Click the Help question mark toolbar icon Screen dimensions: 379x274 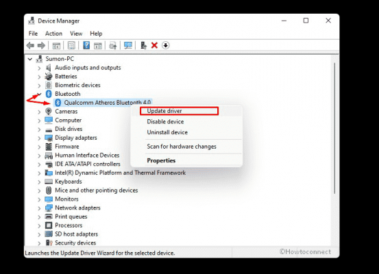(x=86, y=45)
